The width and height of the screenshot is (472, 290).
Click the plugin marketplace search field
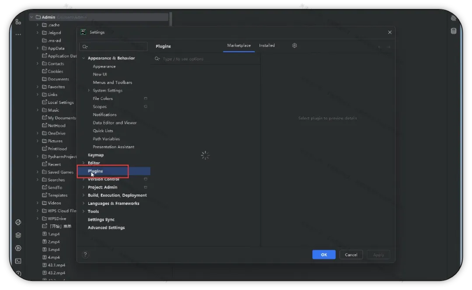point(206,59)
